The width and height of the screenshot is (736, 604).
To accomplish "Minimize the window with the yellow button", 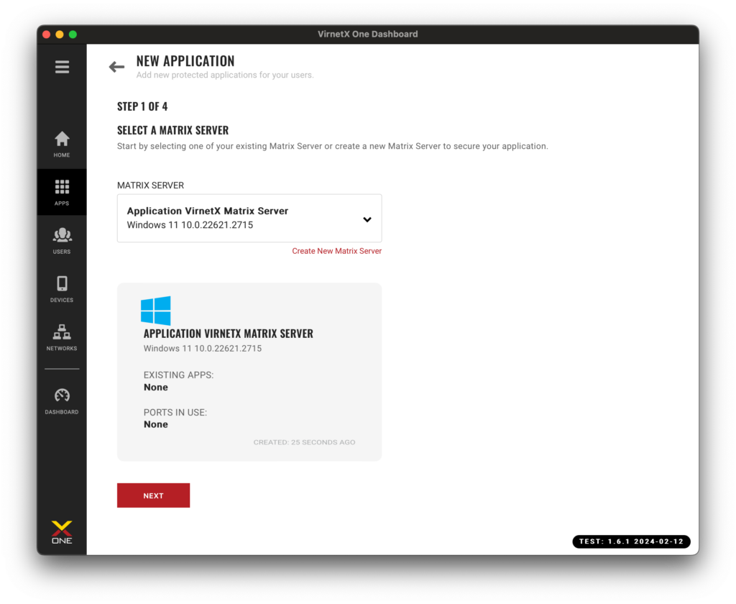I will [x=60, y=35].
